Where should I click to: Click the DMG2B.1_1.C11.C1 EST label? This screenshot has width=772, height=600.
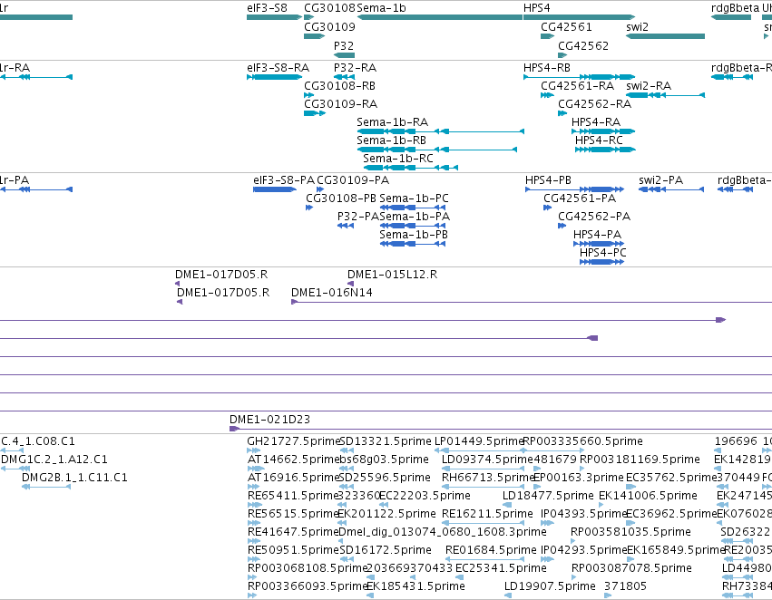74,478
